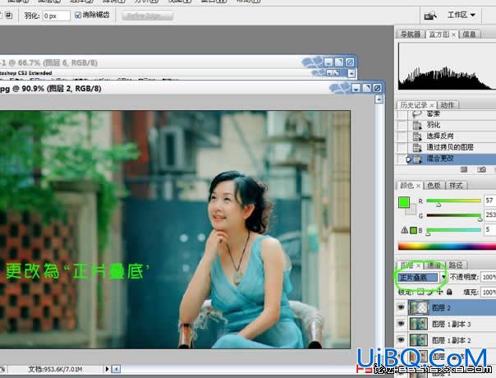Screen dimensions: 496x378
Task: Click the scroll-up arrow of the document window
Action: click(379, 99)
